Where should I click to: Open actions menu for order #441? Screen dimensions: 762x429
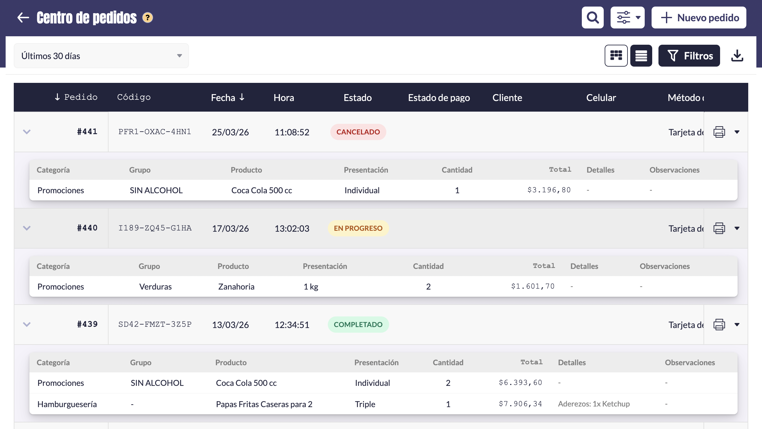(x=737, y=132)
